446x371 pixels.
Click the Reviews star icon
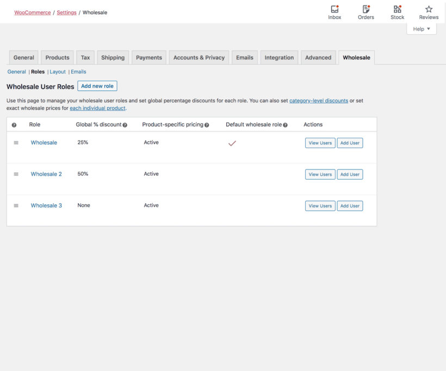click(429, 10)
